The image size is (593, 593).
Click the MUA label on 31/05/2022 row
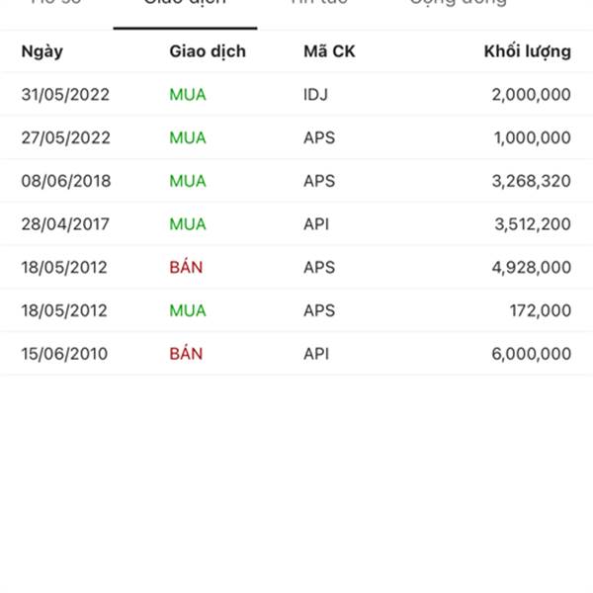188,95
